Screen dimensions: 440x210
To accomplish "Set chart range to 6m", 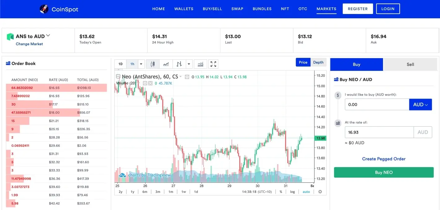I will [145, 192].
